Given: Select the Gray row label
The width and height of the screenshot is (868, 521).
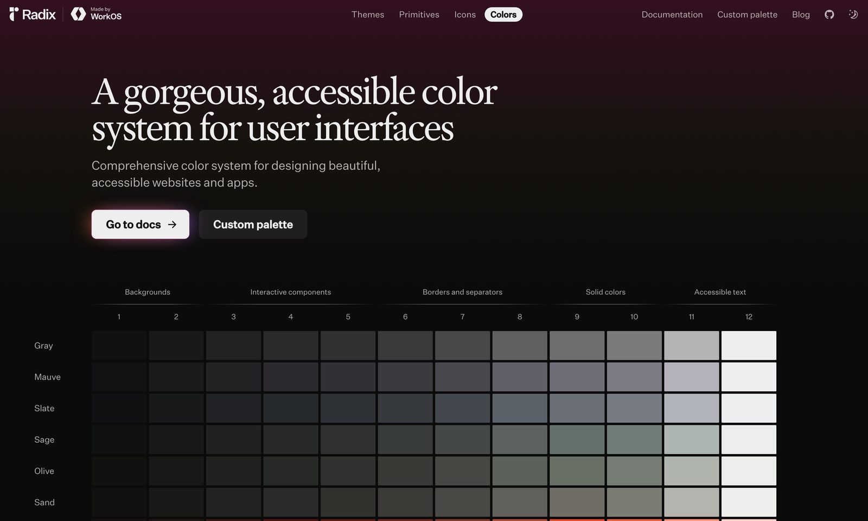Looking at the screenshot, I should tap(43, 346).
